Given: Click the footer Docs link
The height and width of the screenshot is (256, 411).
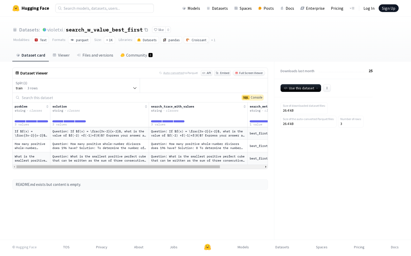Looking at the screenshot, I should 395,247.
